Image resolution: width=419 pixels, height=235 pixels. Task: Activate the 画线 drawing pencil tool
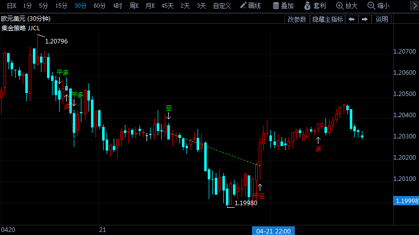tap(250, 6)
